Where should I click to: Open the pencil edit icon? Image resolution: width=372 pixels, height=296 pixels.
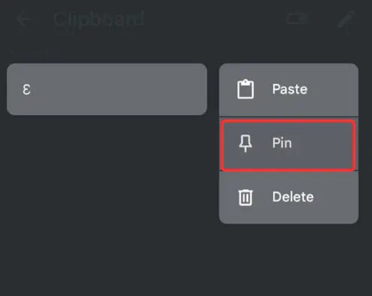pos(346,19)
